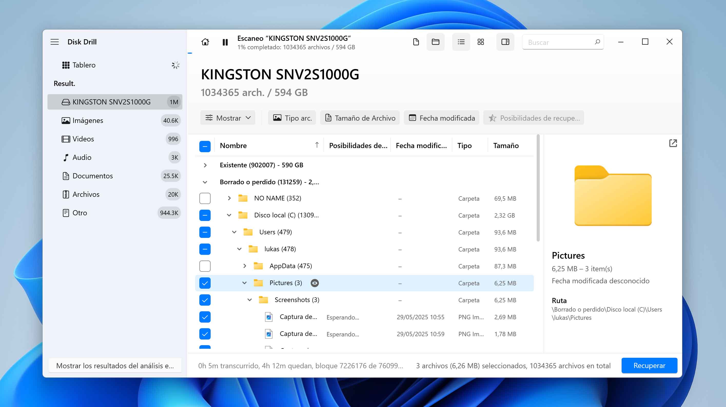726x407 pixels.
Task: Open preview in external window icon
Action: 673,143
